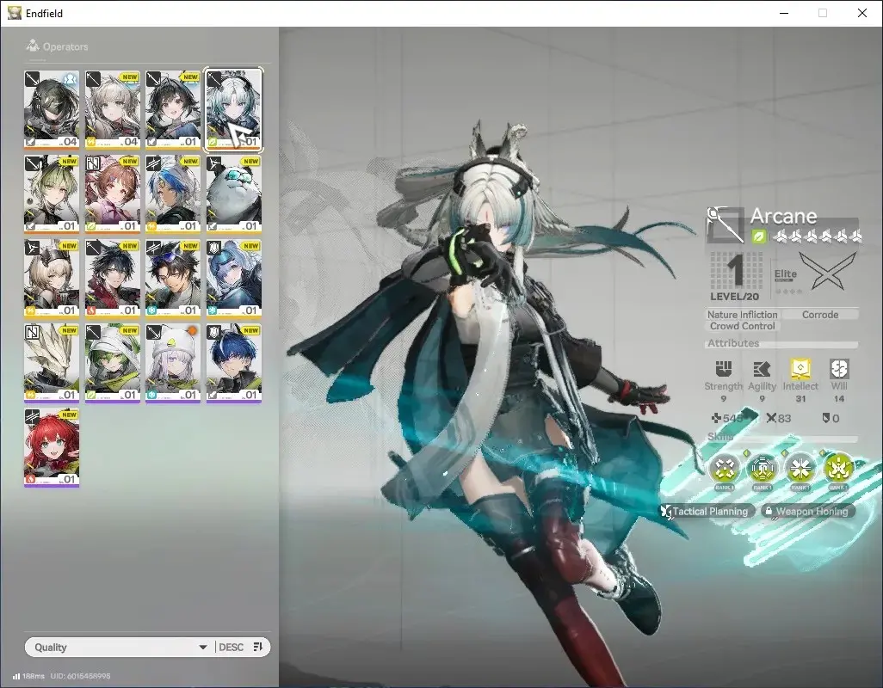Click the Strength fist icon
Viewport: 883px width, 688px height.
724,368
